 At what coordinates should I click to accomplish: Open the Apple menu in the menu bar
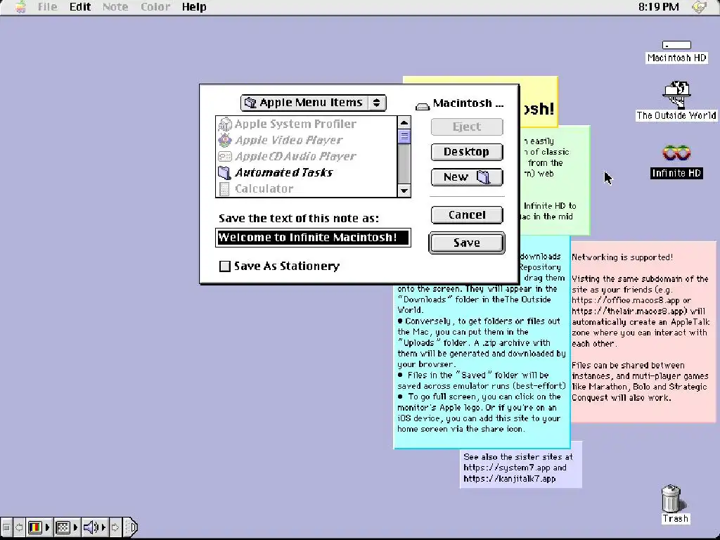[20, 7]
